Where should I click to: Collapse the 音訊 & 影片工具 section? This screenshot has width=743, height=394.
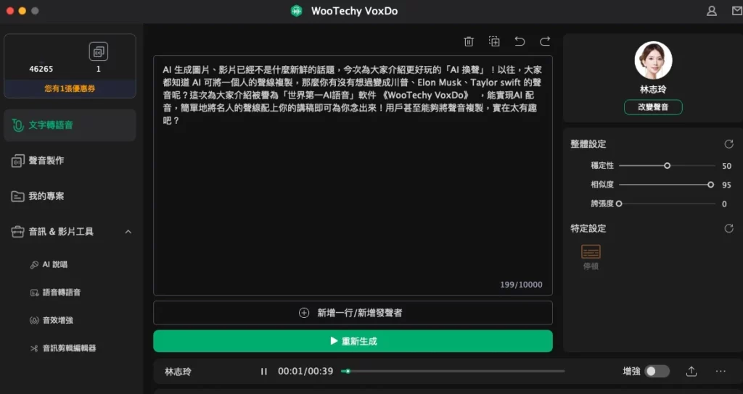click(x=128, y=232)
